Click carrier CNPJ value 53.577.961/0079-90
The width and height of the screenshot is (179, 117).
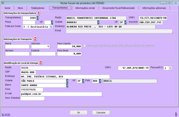pos(153,18)
